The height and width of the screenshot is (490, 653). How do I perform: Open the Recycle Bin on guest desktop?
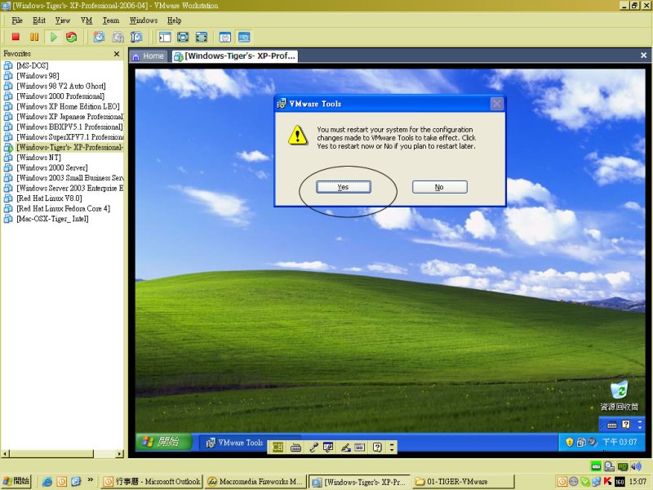pyautogui.click(x=619, y=395)
